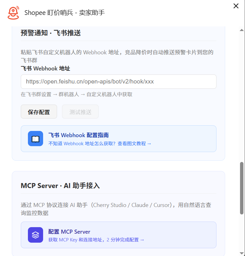This screenshot has height=256, width=245.
Task: Click the hint 在飞书群设置 → 群机器人 text
Action: pyautogui.click(x=76, y=94)
